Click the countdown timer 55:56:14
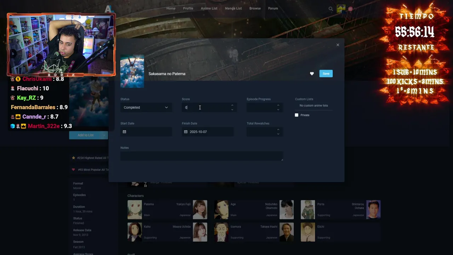 click(414, 32)
